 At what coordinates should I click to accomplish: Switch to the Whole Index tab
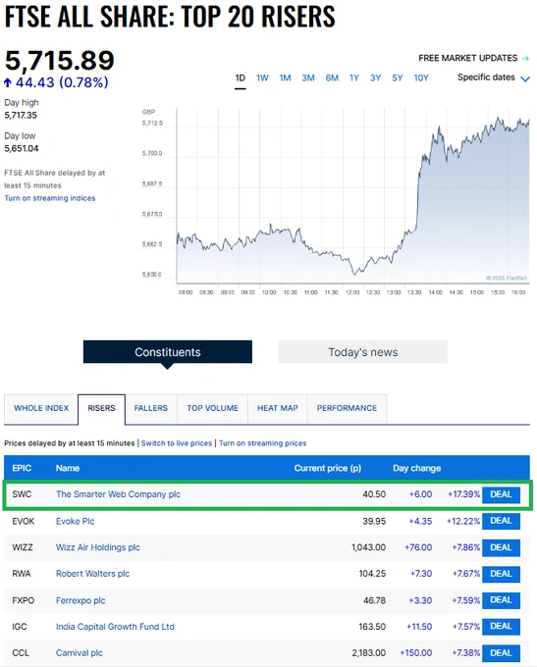pyautogui.click(x=41, y=408)
